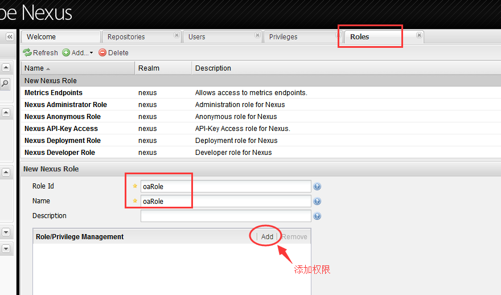Collapse the left sidebar panel
The height and width of the screenshot is (295, 501).
point(10,37)
